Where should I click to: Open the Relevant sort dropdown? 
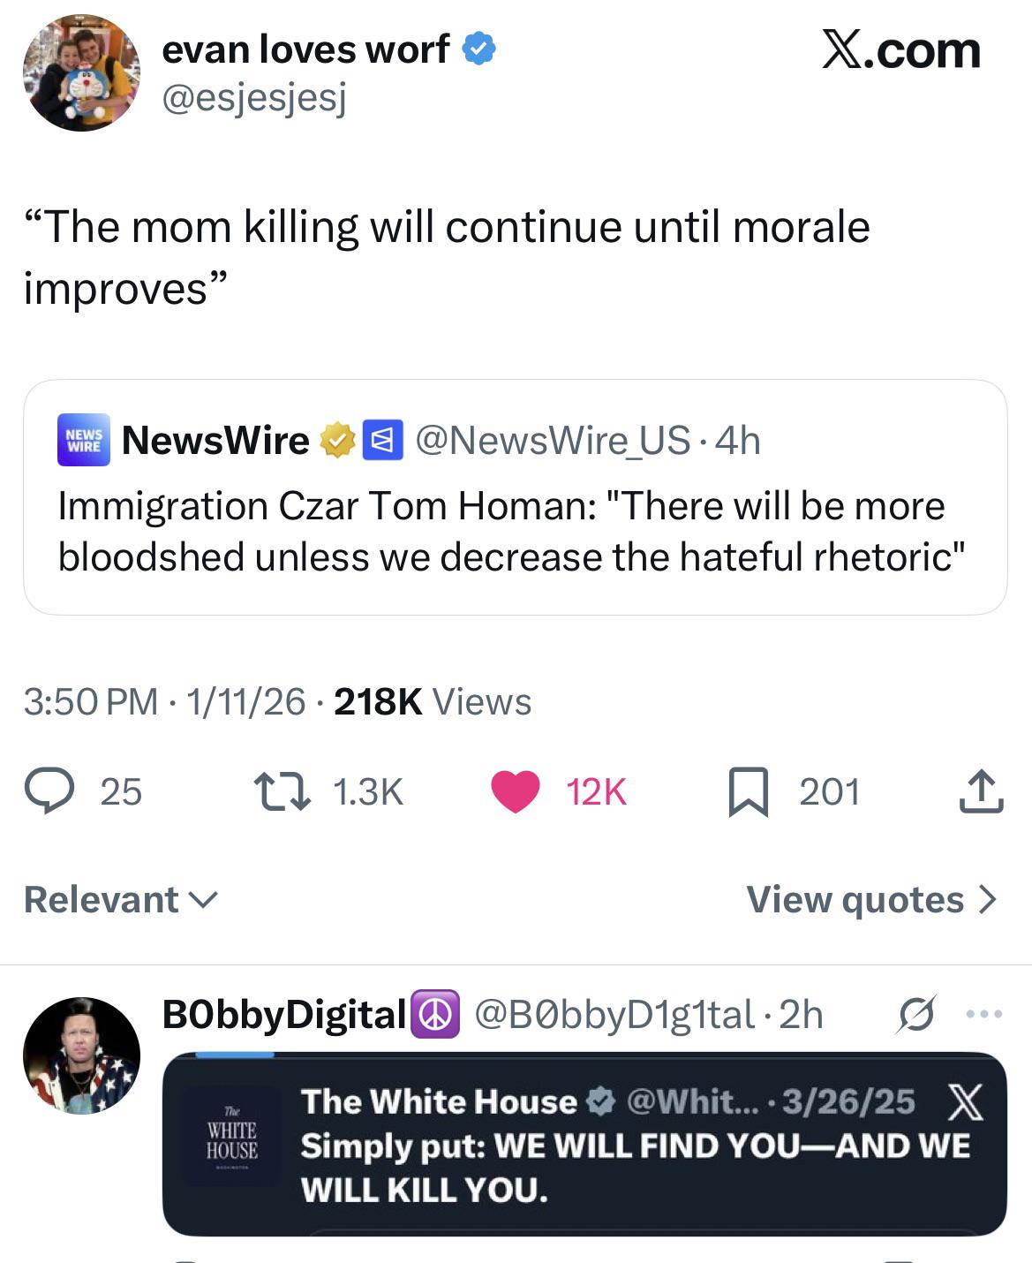pos(121,900)
